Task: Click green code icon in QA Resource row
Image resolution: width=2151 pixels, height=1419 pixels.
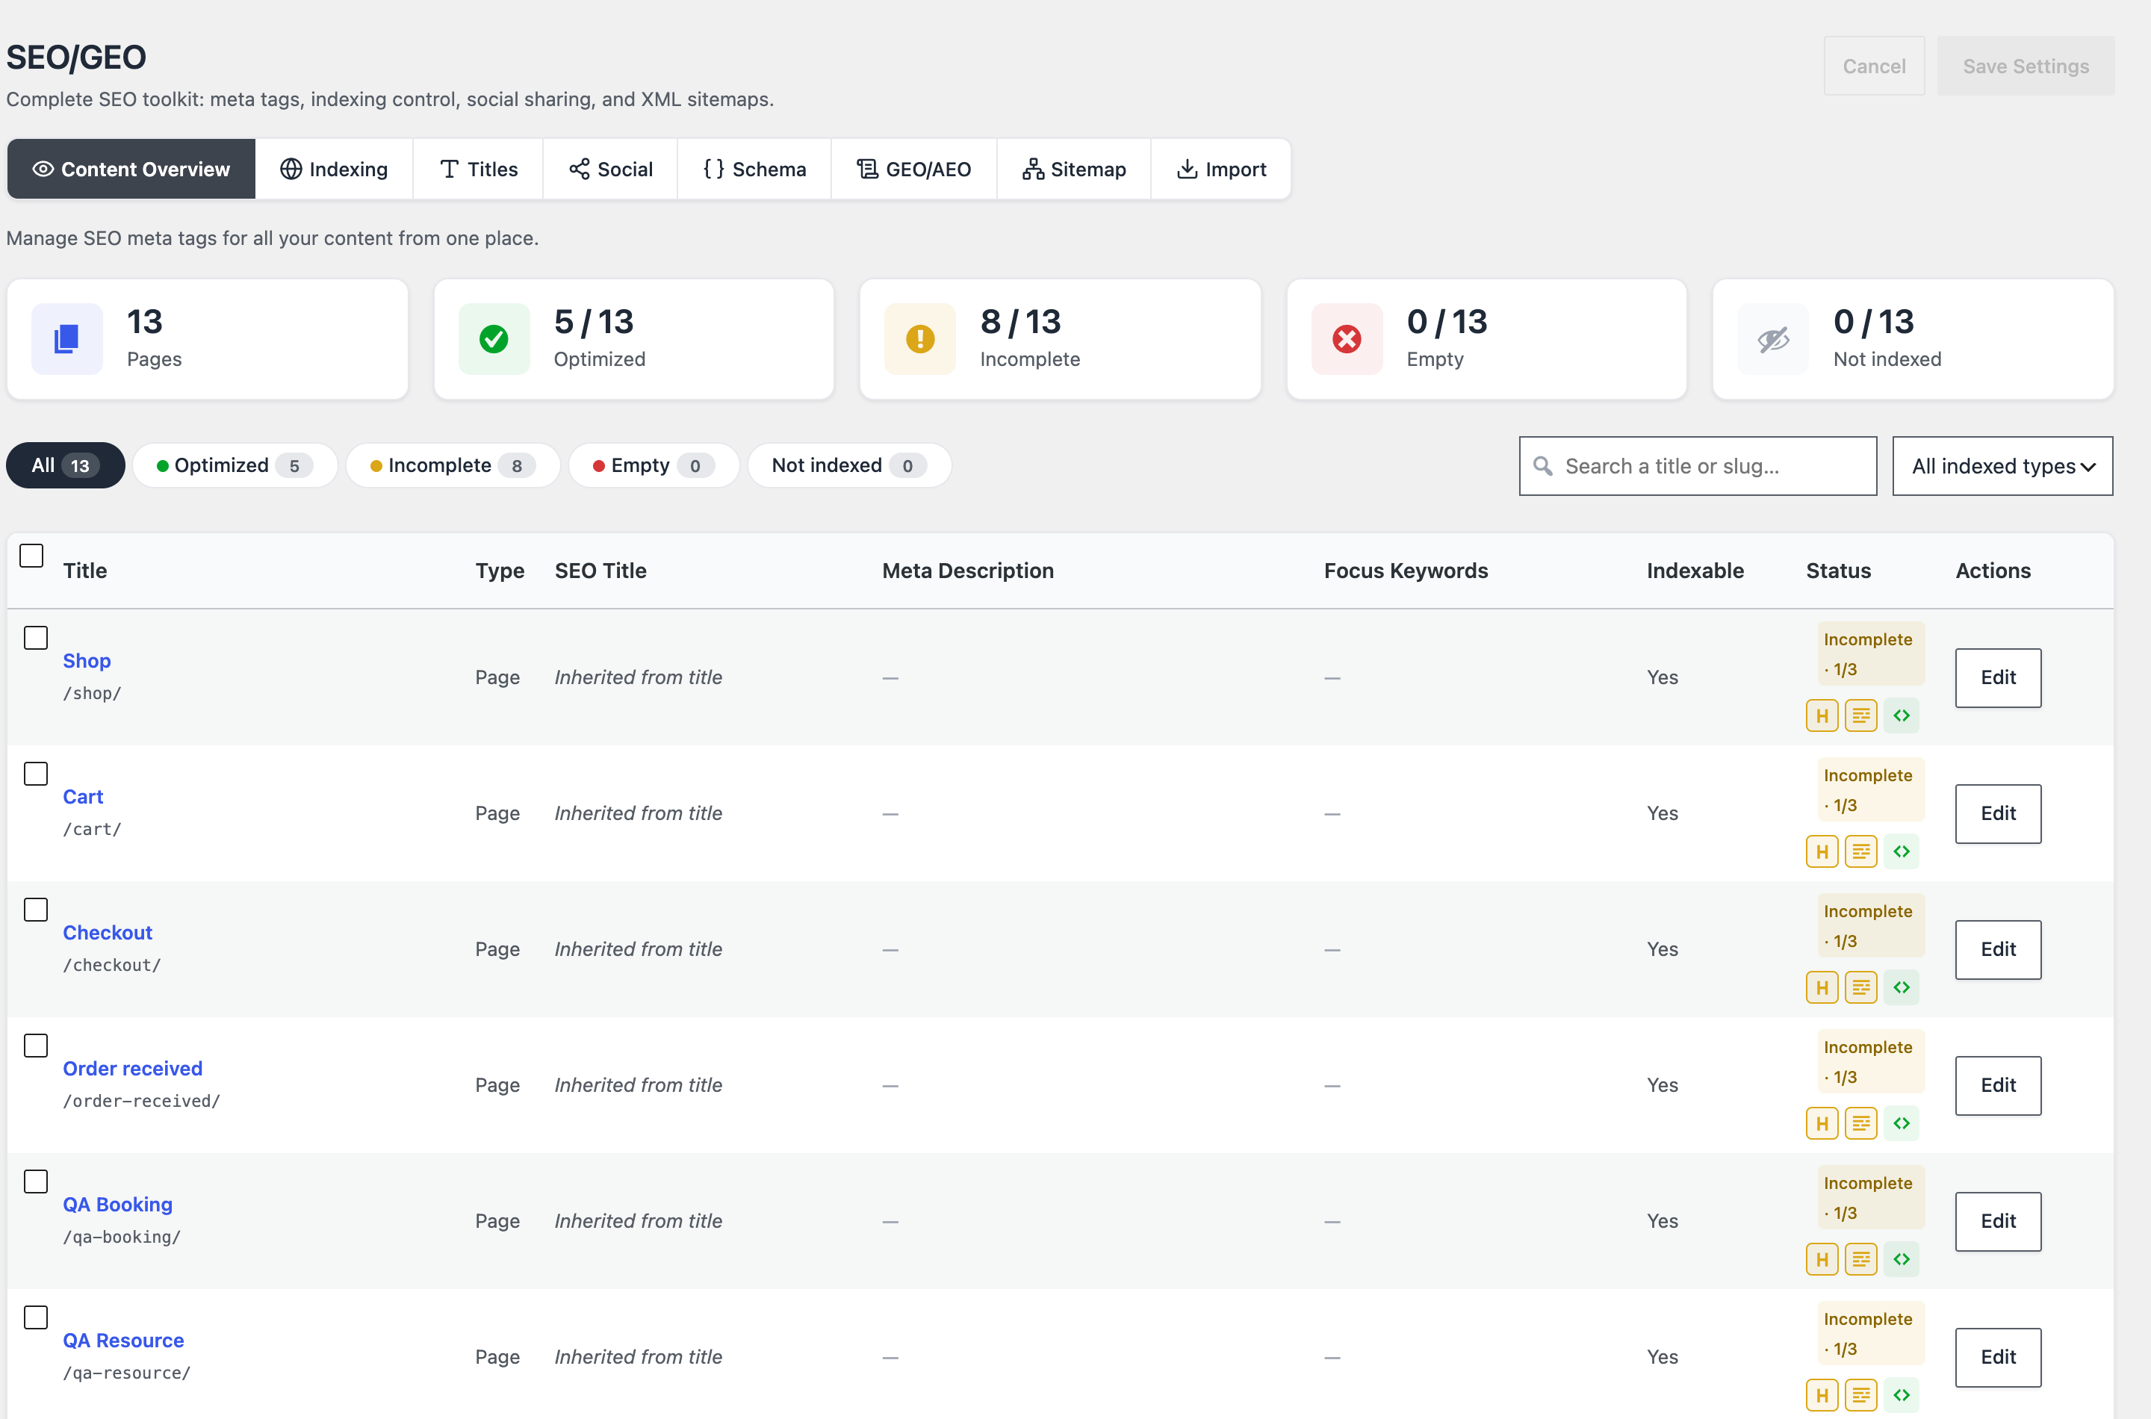Action: click(1902, 1394)
